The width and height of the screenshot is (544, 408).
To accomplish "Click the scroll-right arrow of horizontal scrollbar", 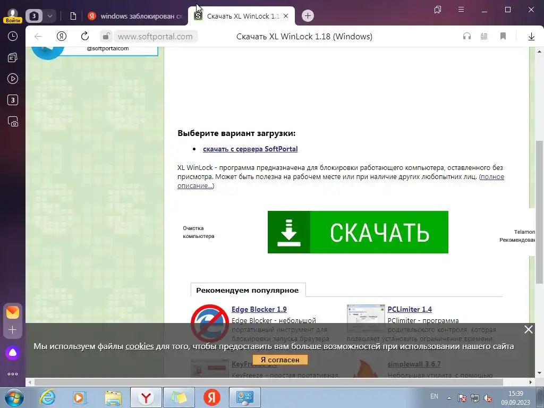I will [531, 382].
